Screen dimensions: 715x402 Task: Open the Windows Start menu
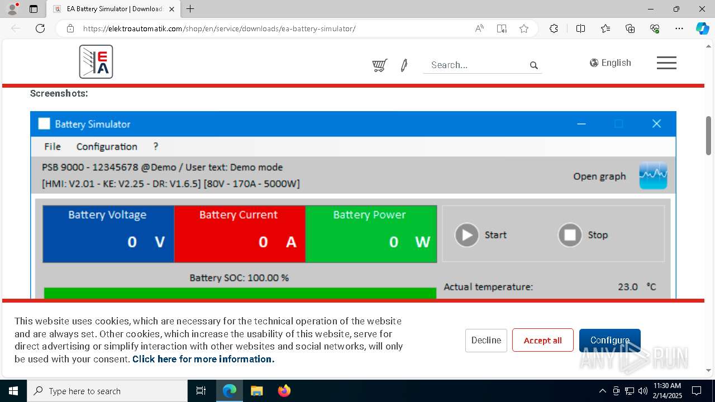tap(13, 391)
